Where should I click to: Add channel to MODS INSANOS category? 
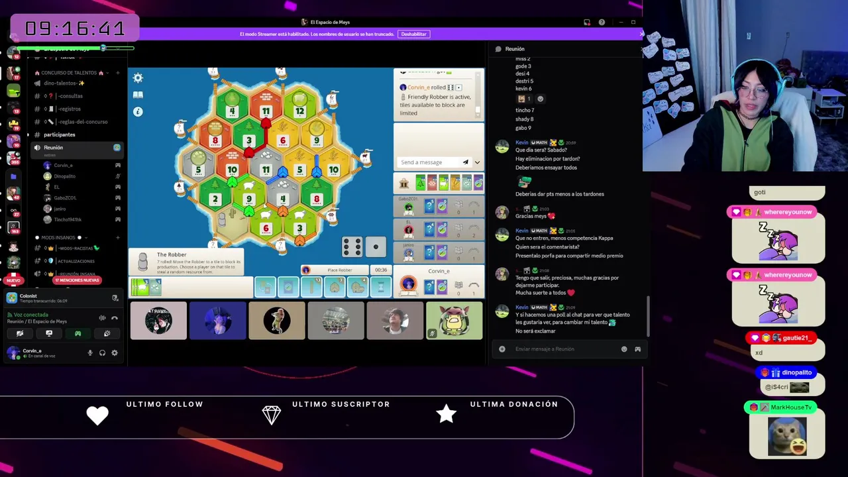[118, 237]
